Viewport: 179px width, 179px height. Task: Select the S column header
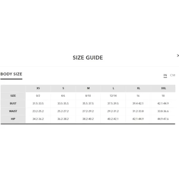[63, 88]
